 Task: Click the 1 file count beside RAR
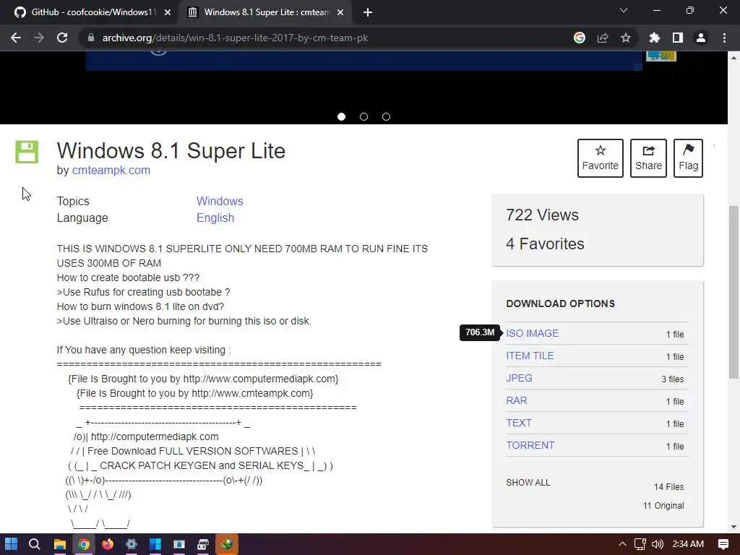pyautogui.click(x=675, y=402)
